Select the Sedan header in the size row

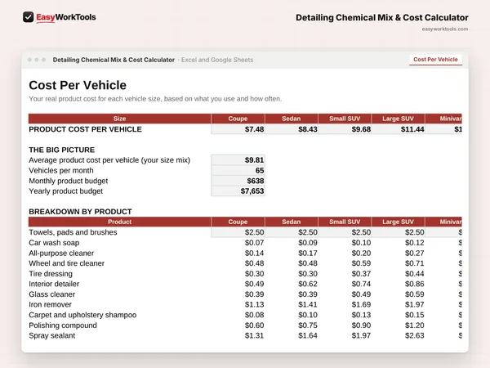[x=292, y=119]
